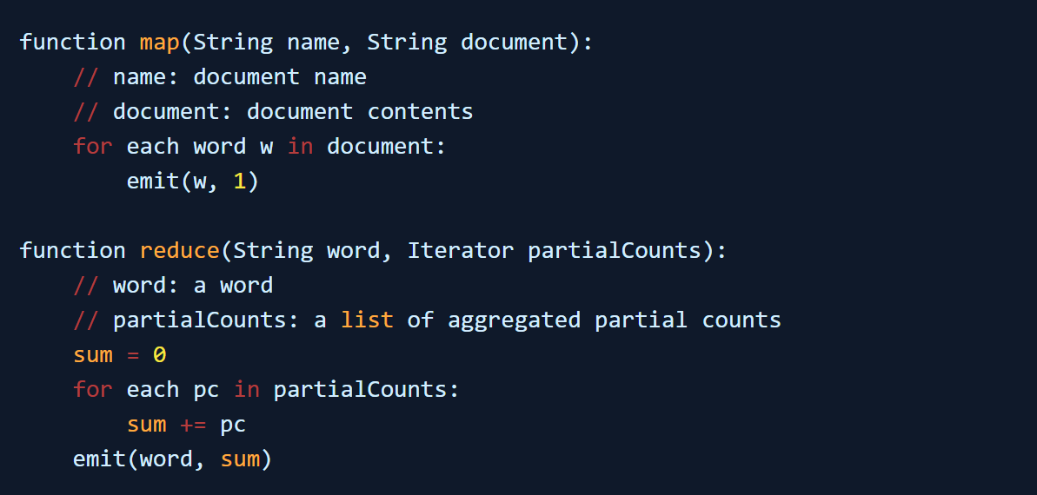Click the orange "map" function name

click(x=159, y=42)
